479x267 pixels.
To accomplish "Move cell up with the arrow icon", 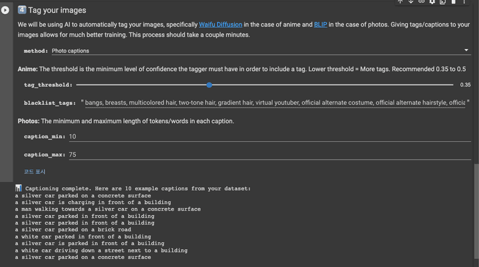I will point(400,2).
